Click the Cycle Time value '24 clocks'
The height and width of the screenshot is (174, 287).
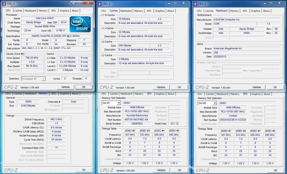56,139
